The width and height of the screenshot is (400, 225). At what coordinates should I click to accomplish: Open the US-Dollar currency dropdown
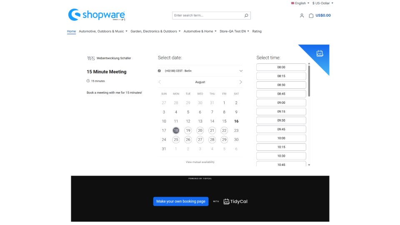[322, 3]
